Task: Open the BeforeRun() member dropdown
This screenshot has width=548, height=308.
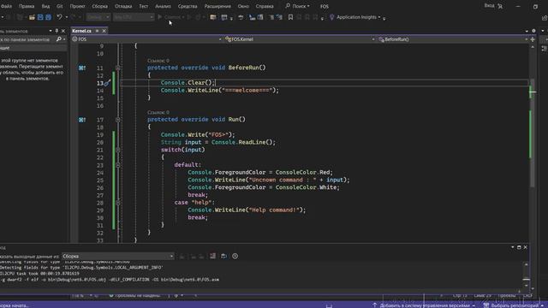Action: point(453,39)
